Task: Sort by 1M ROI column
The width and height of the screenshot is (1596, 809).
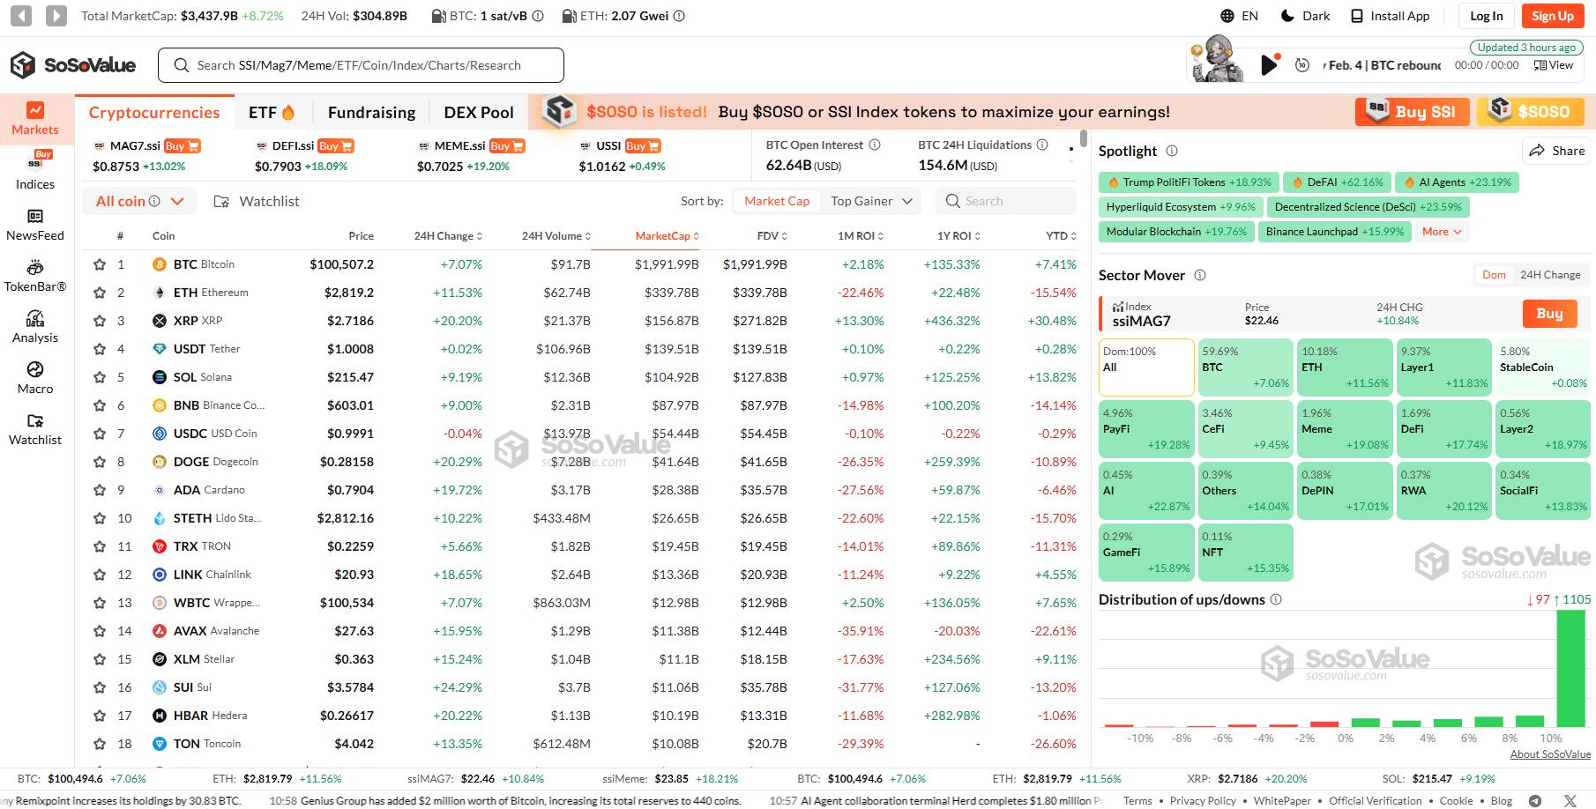Action: coord(861,236)
